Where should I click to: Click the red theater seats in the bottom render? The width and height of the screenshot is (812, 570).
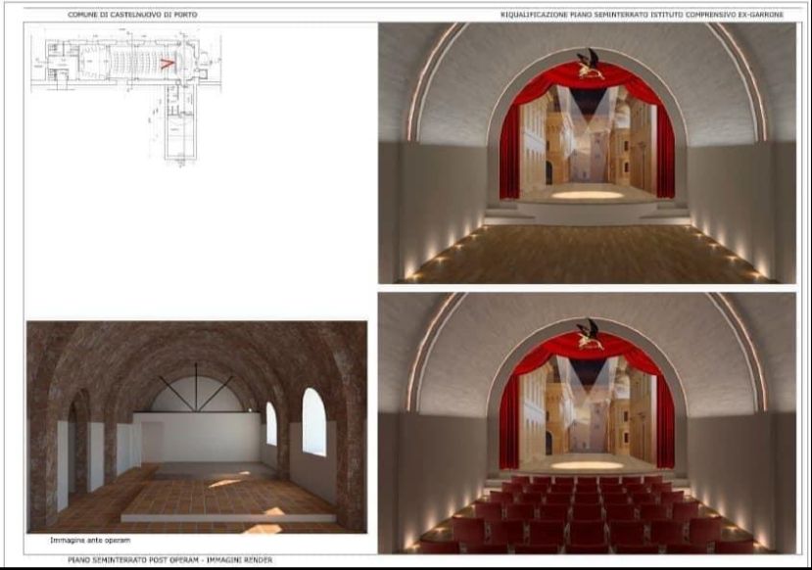[588, 514]
